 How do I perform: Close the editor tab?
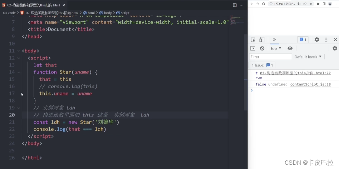(64, 5)
